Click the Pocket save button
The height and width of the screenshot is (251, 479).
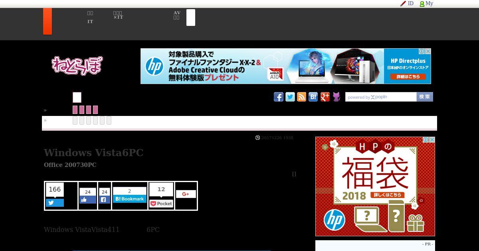[161, 204]
